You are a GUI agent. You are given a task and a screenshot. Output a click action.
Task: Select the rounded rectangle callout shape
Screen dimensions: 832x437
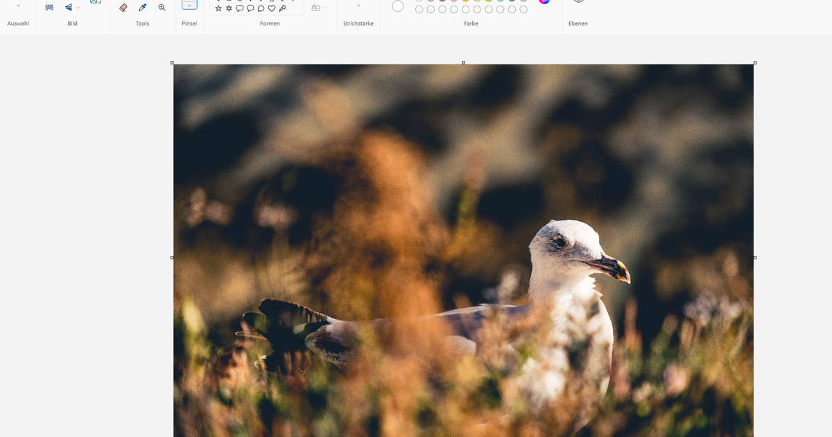tap(240, 8)
